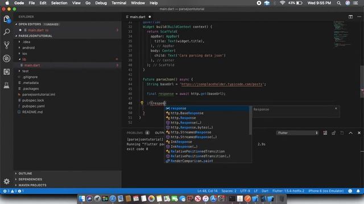The width and height of the screenshot is (364, 204).
Task: Open .gitignore in the explorer
Action: pyautogui.click(x=30, y=77)
